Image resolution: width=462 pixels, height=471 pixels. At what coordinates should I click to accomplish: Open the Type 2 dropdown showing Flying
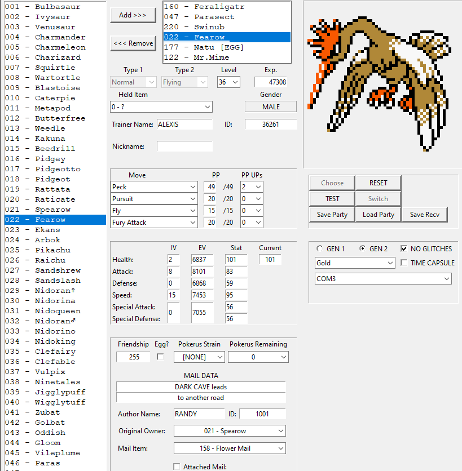(184, 82)
